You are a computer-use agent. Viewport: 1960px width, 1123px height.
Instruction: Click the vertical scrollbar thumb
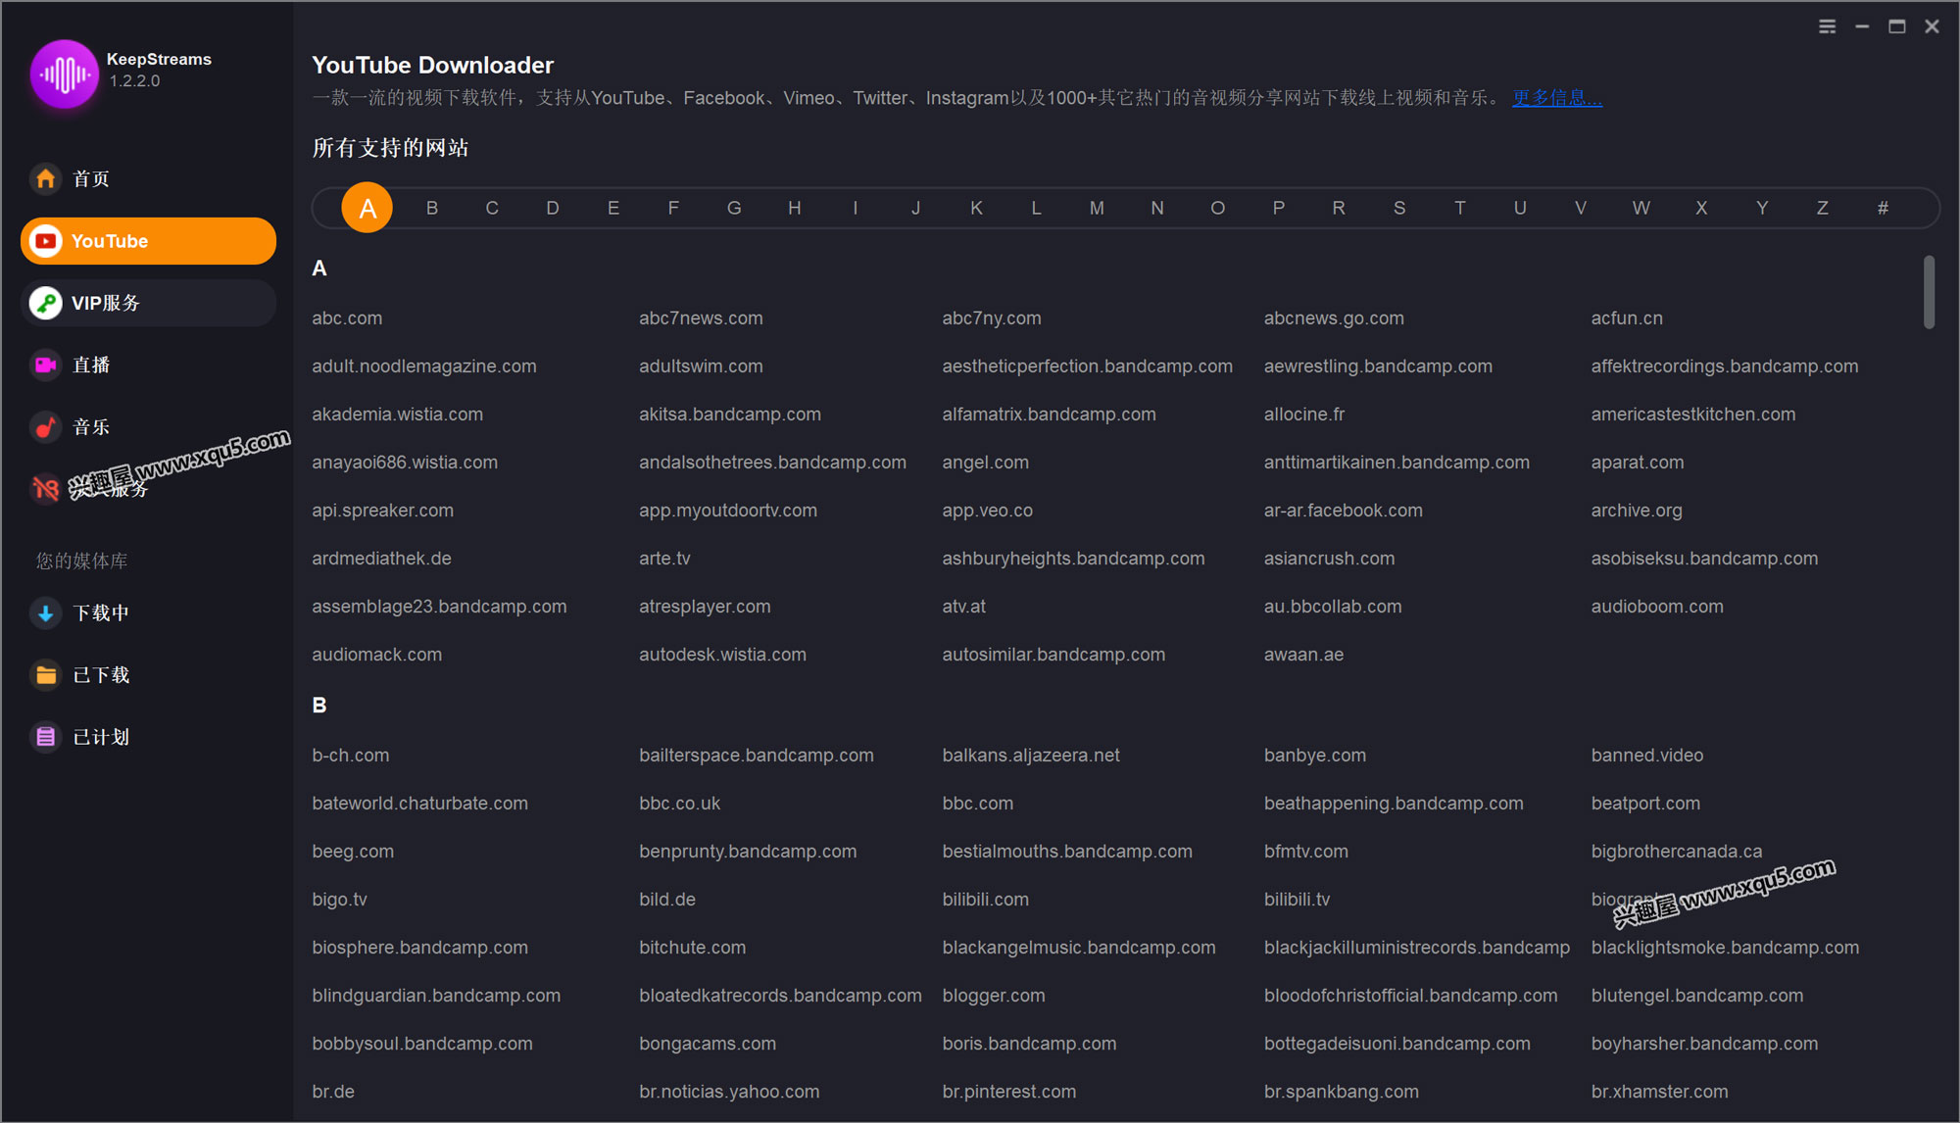(x=1929, y=292)
